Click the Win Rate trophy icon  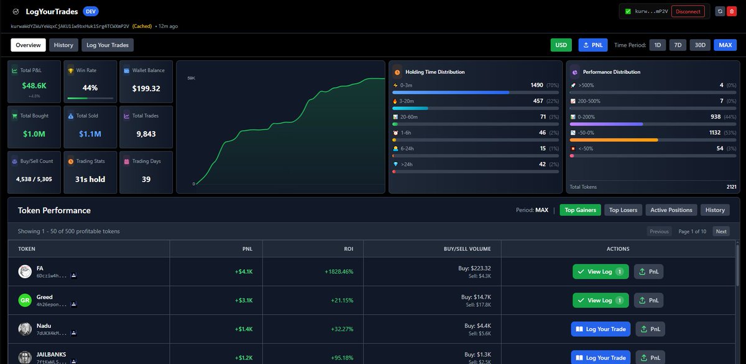coord(70,70)
